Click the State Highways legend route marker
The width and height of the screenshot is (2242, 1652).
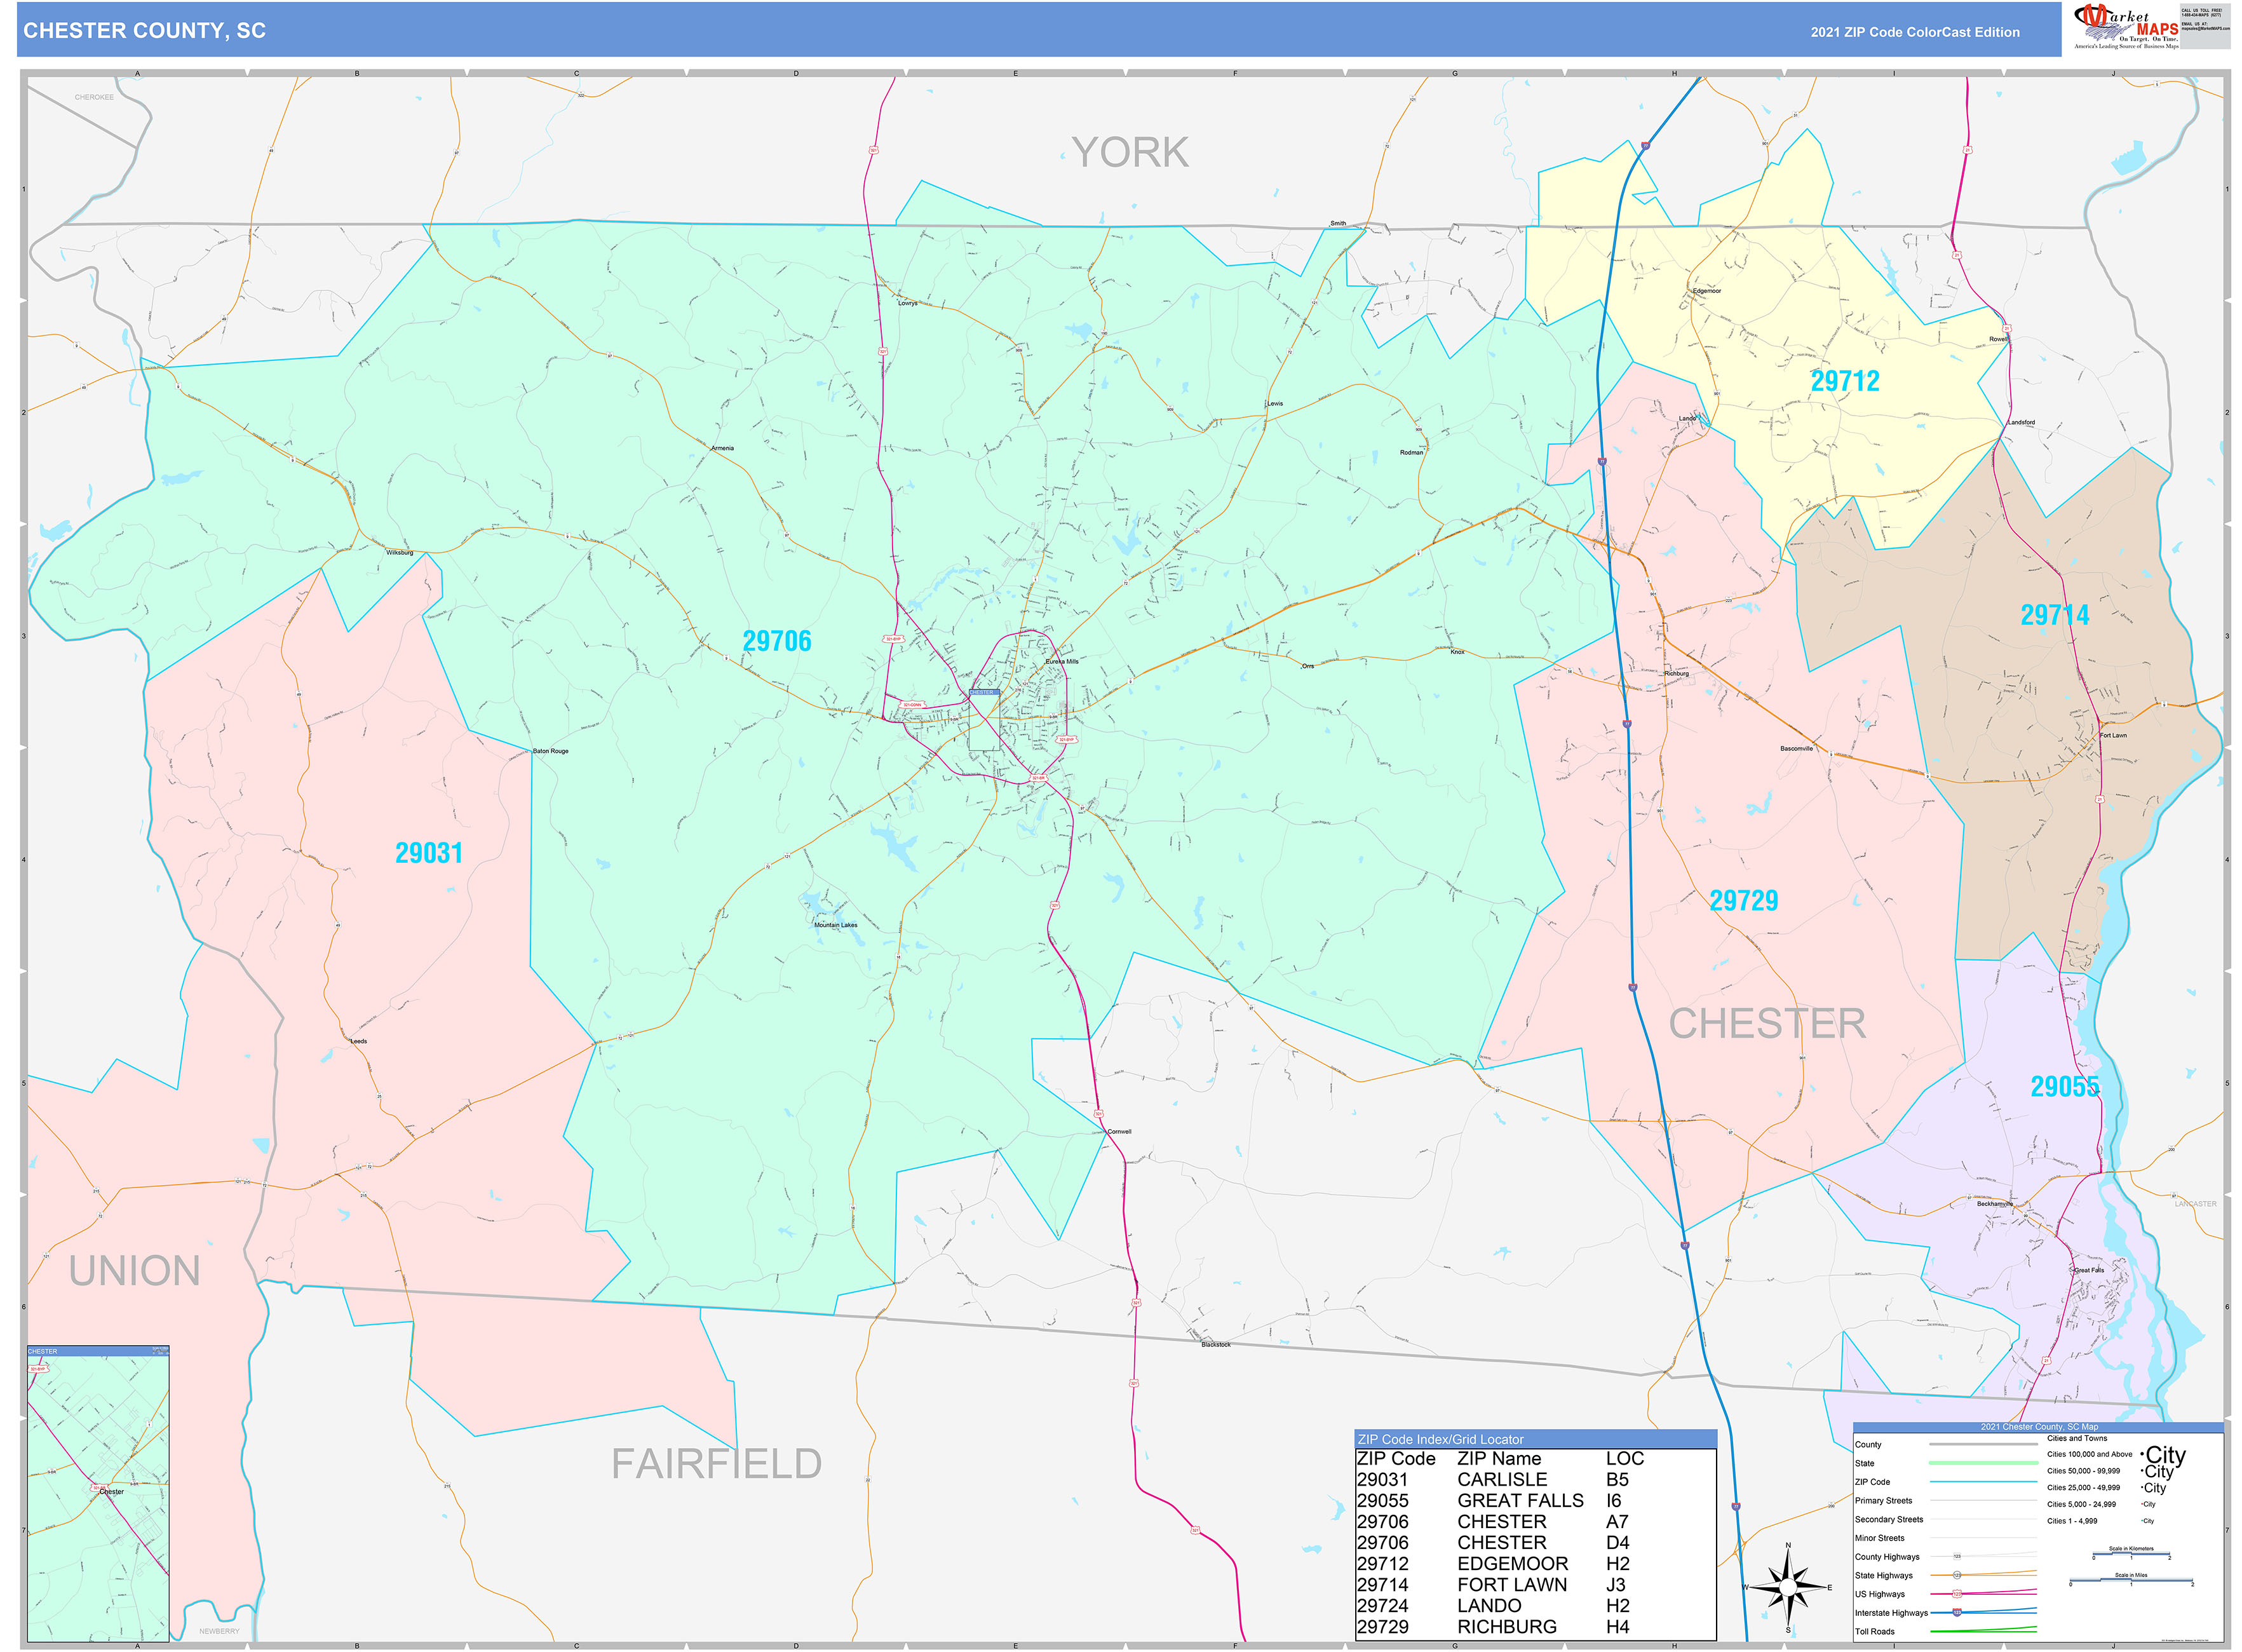pos(1957,1575)
